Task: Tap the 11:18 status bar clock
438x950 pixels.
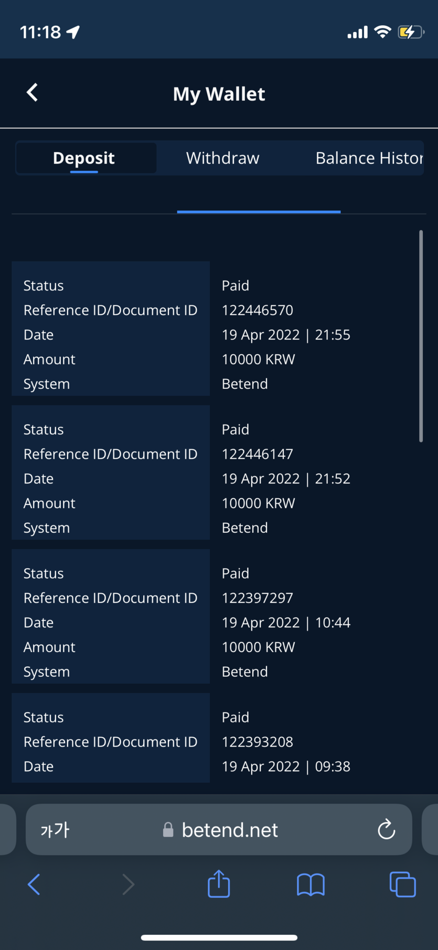Action: tap(40, 32)
